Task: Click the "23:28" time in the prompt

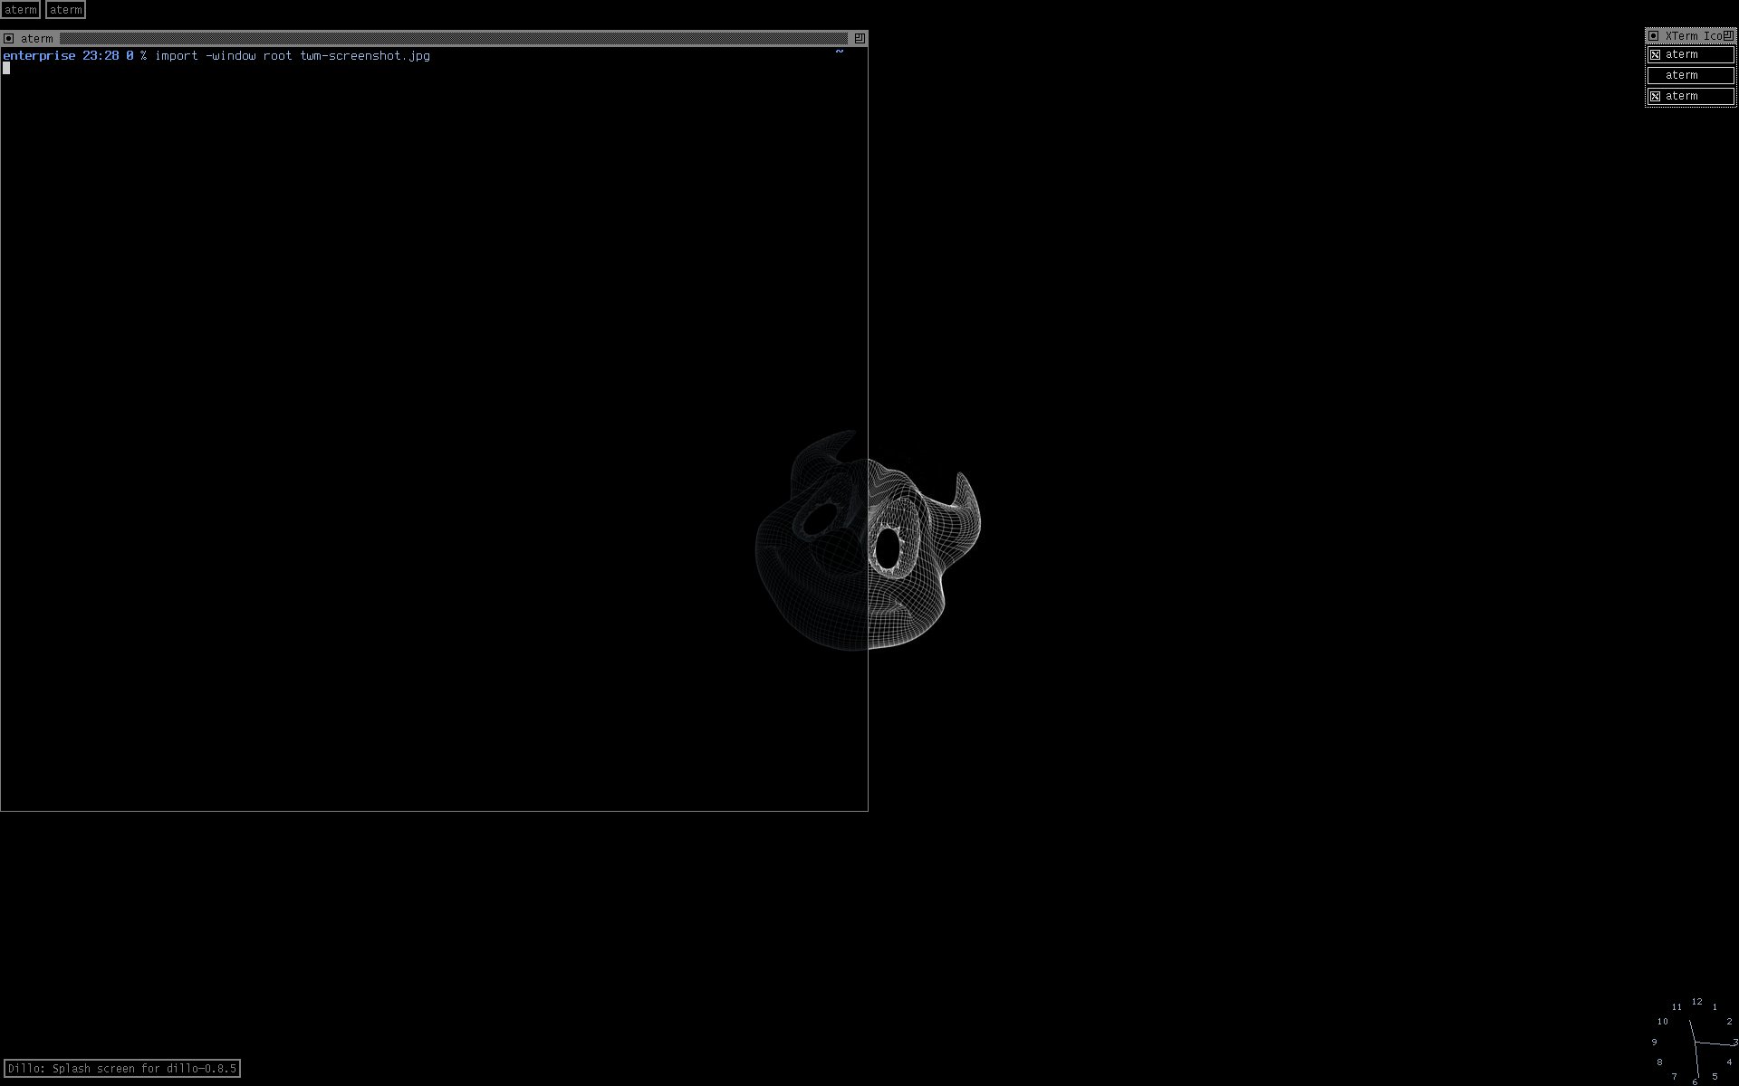Action: click(x=101, y=56)
